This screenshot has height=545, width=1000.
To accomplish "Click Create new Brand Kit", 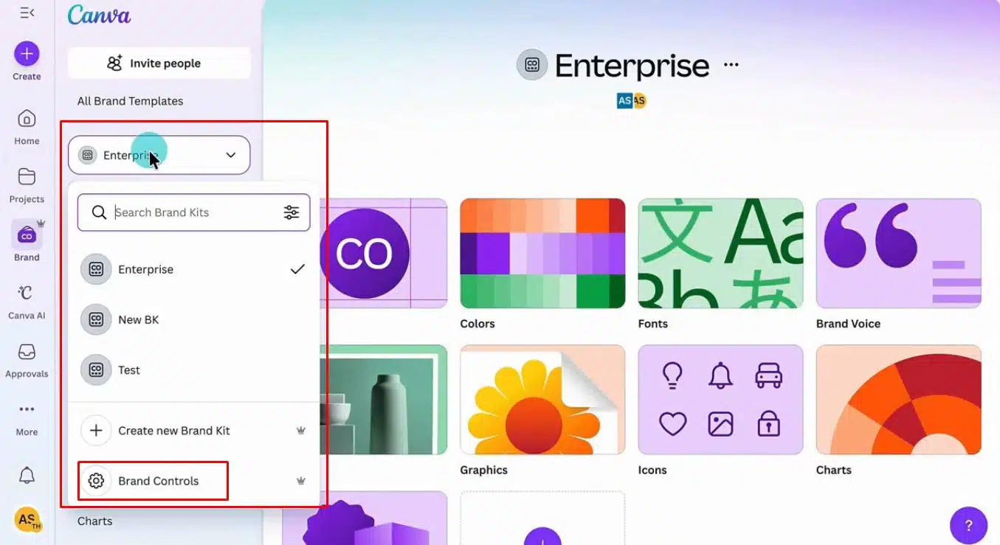I will tap(193, 431).
